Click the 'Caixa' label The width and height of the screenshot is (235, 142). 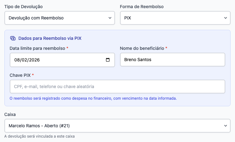click(10, 114)
